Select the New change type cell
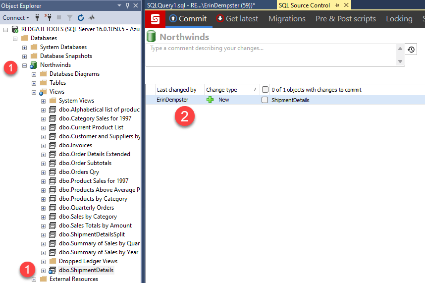Screen dimensions: 425x283 223,100
